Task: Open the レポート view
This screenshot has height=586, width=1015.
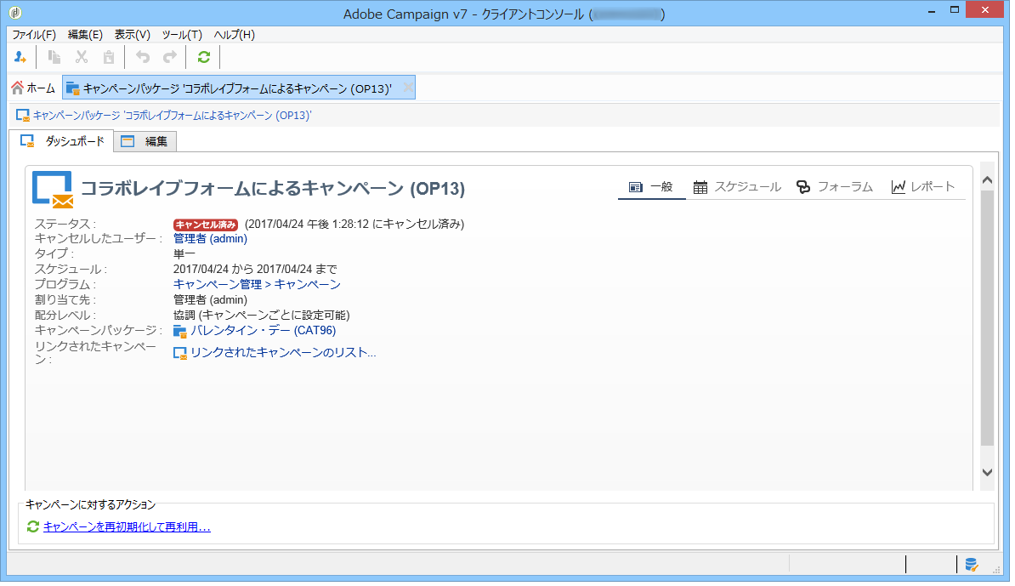Action: coord(923,187)
